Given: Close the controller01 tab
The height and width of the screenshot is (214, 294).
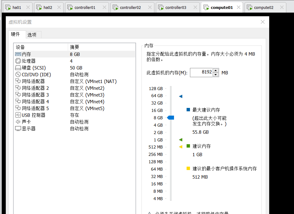Looking at the screenshot, I should 104,7.
